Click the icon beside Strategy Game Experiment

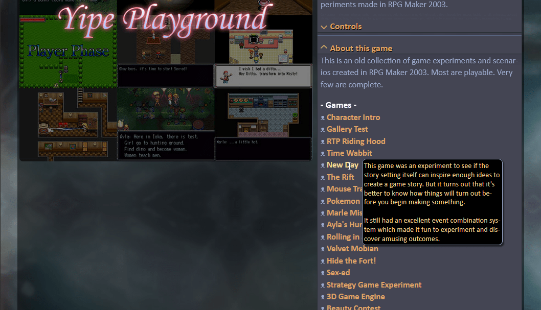pyautogui.click(x=323, y=285)
